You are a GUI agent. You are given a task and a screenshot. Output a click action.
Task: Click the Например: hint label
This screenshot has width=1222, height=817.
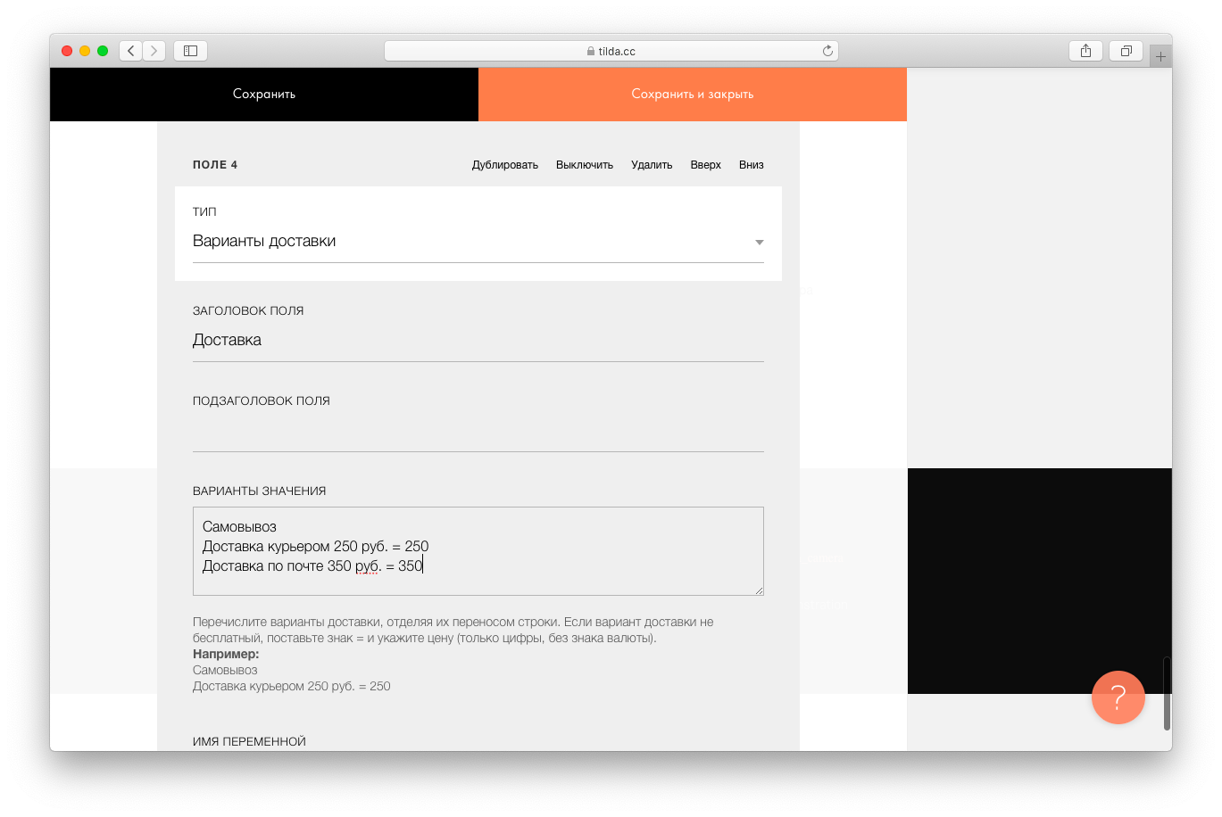[x=226, y=654]
